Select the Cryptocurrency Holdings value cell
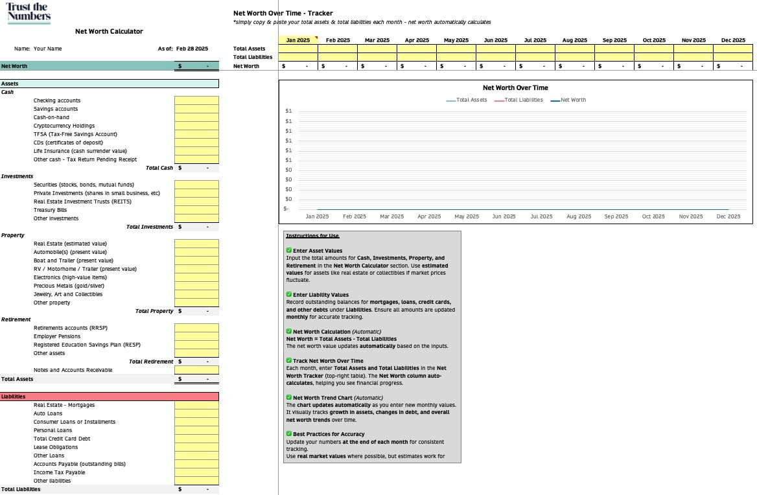This screenshot has height=495, width=757. coord(196,126)
